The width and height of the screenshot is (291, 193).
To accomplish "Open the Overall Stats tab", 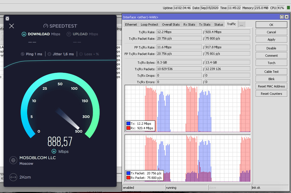I will 171,25.
